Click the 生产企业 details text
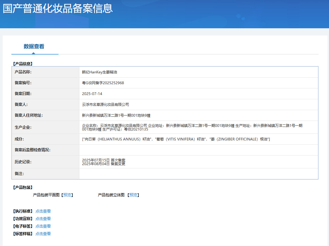329x246 pixels. tap(192, 128)
